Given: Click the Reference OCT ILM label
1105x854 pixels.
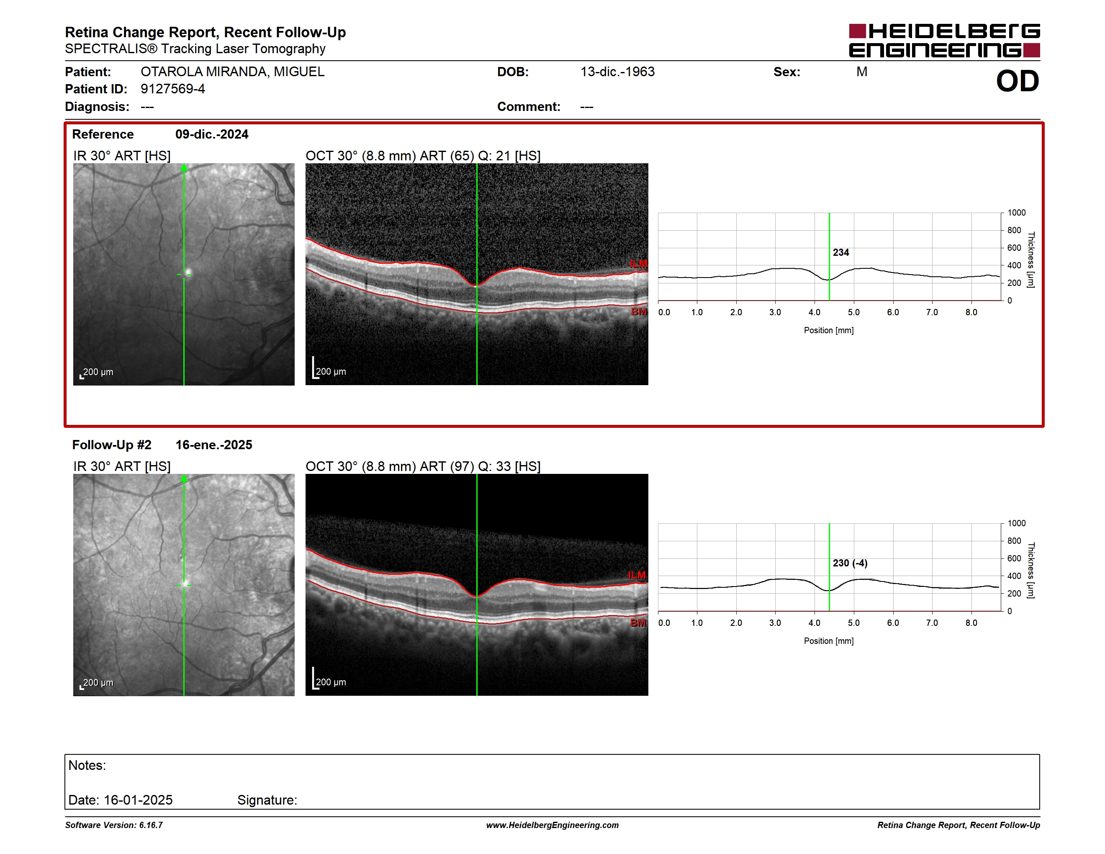Looking at the screenshot, I should click(638, 264).
